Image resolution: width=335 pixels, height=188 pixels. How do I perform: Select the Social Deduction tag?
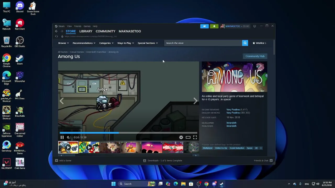click(x=237, y=148)
